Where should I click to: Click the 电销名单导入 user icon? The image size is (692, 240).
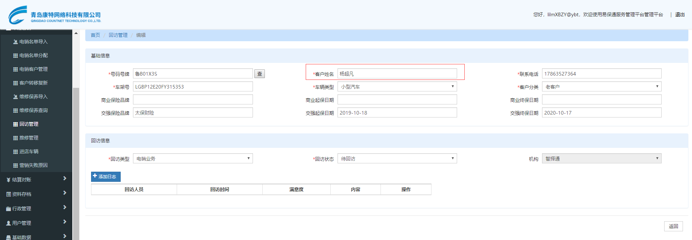coord(16,42)
